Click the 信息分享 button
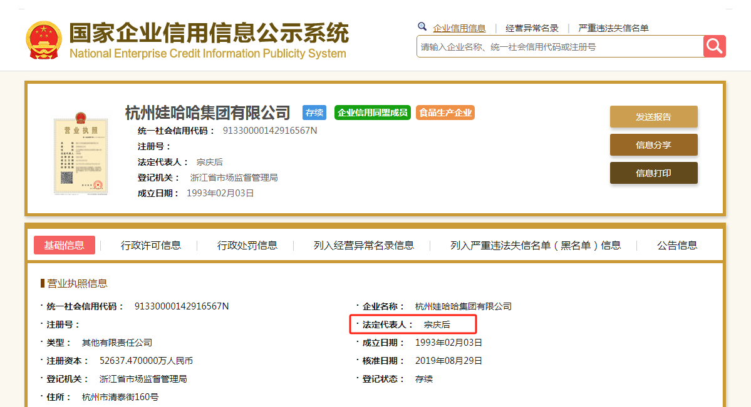 pos(653,145)
